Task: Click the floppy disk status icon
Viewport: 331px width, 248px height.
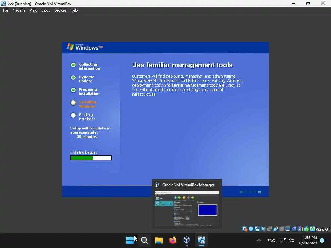Action: pos(257,229)
